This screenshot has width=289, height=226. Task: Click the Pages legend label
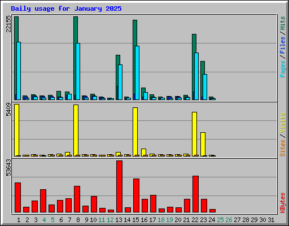pos(282,69)
